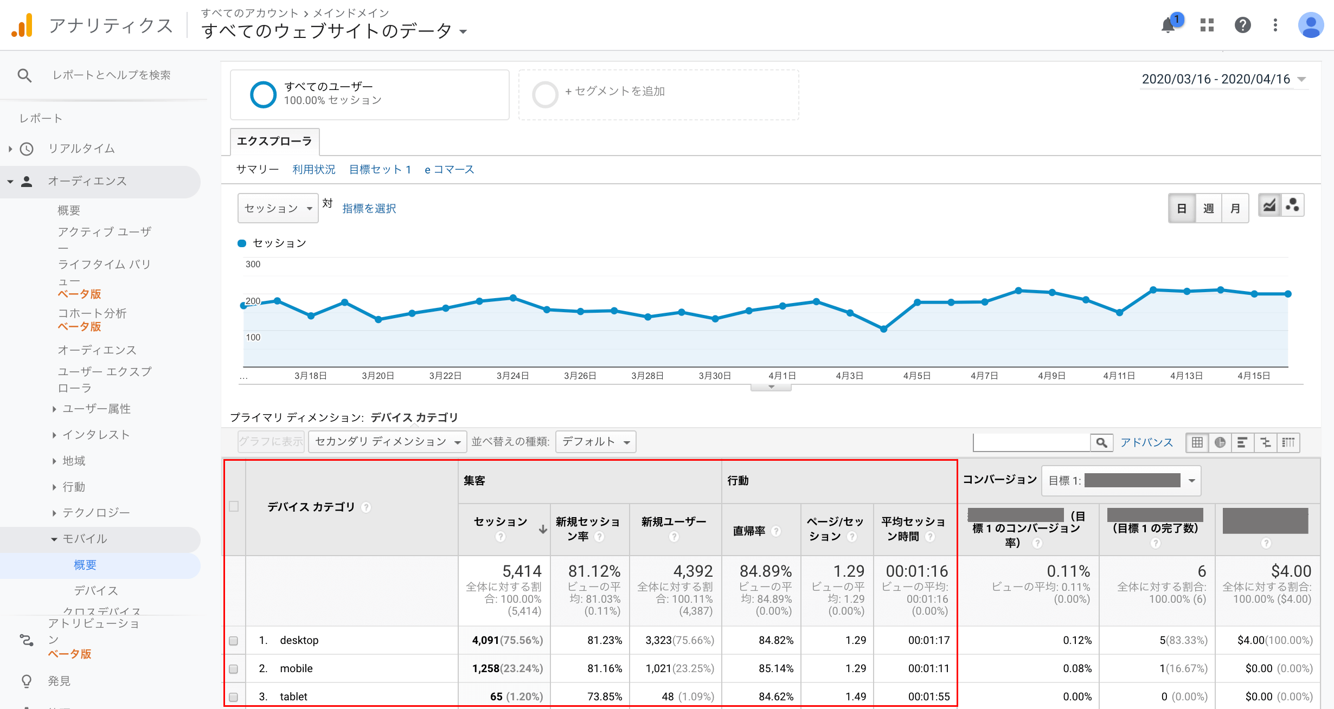The width and height of the screenshot is (1334, 709).
Task: Tick the desktop row checkbox
Action: click(x=234, y=641)
